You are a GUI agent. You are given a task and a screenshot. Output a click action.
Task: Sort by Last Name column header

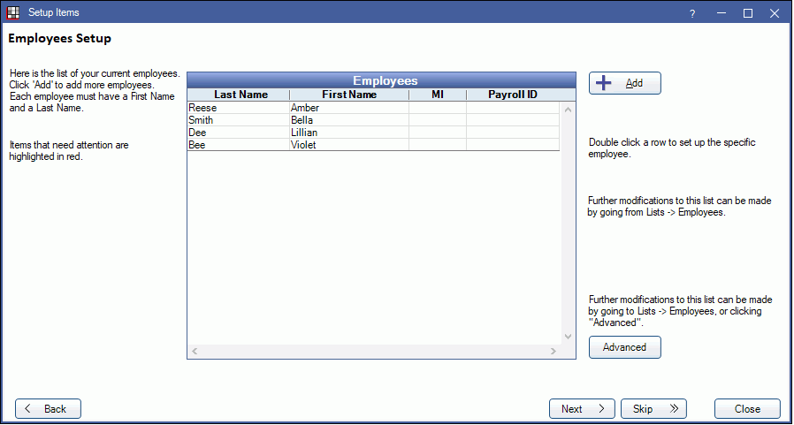pyautogui.click(x=238, y=95)
